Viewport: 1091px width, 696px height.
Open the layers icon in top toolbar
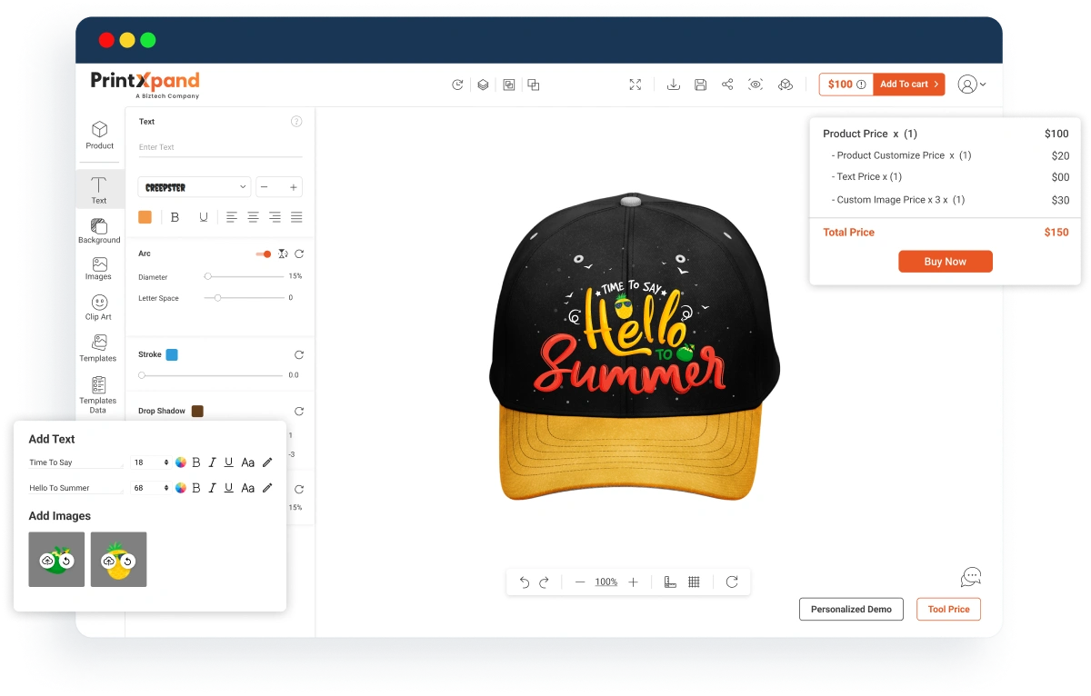483,85
